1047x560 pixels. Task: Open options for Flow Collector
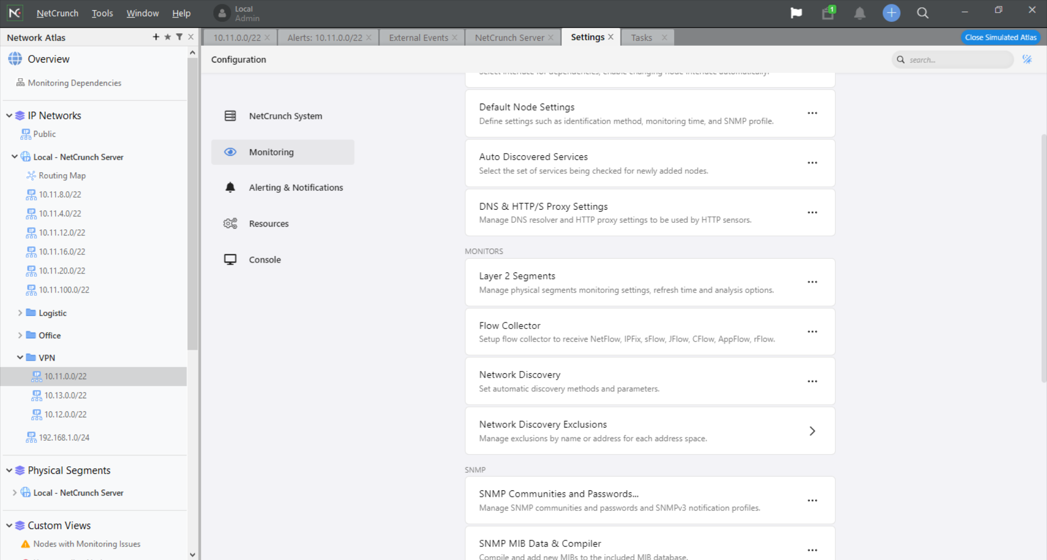pos(813,332)
